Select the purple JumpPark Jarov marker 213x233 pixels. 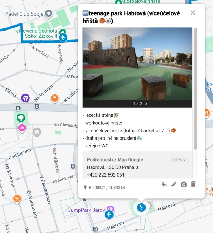(x=110, y=209)
